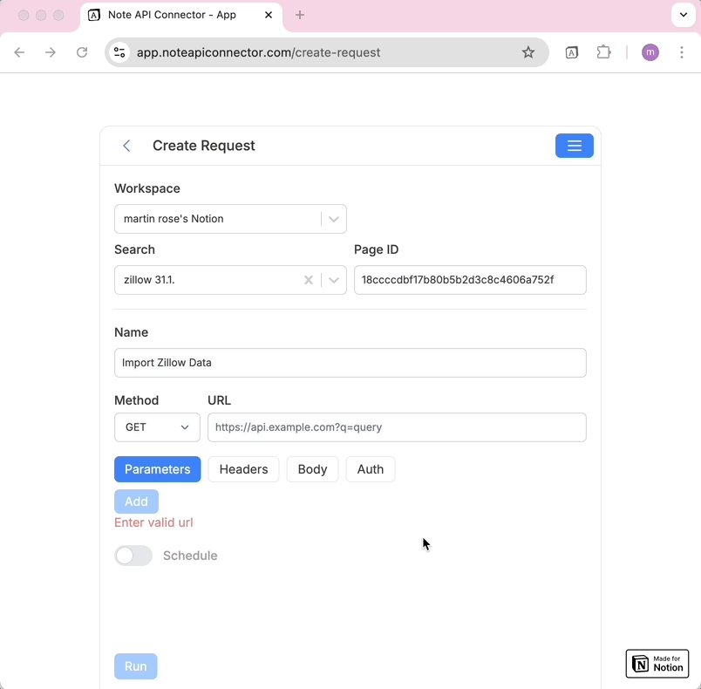Viewport: 701px width, 689px height.
Task: Enable the Schedule toggle
Action: tap(133, 555)
